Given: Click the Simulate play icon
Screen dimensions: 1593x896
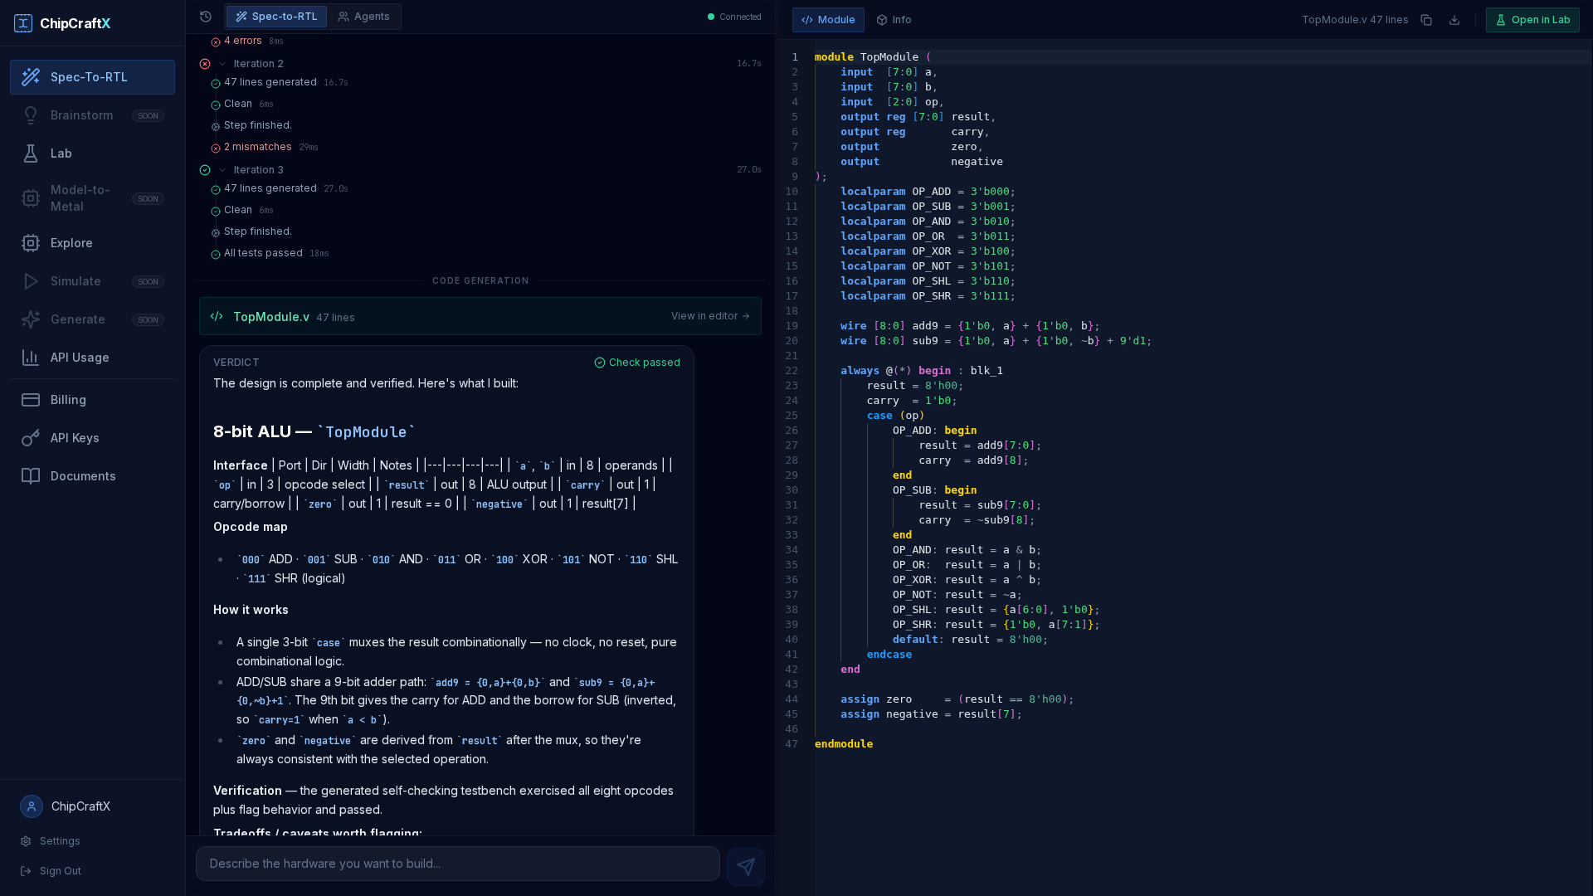Looking at the screenshot, I should (31, 281).
